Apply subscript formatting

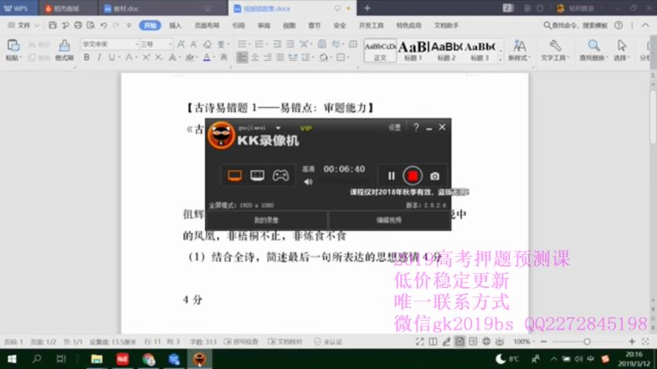(158, 57)
